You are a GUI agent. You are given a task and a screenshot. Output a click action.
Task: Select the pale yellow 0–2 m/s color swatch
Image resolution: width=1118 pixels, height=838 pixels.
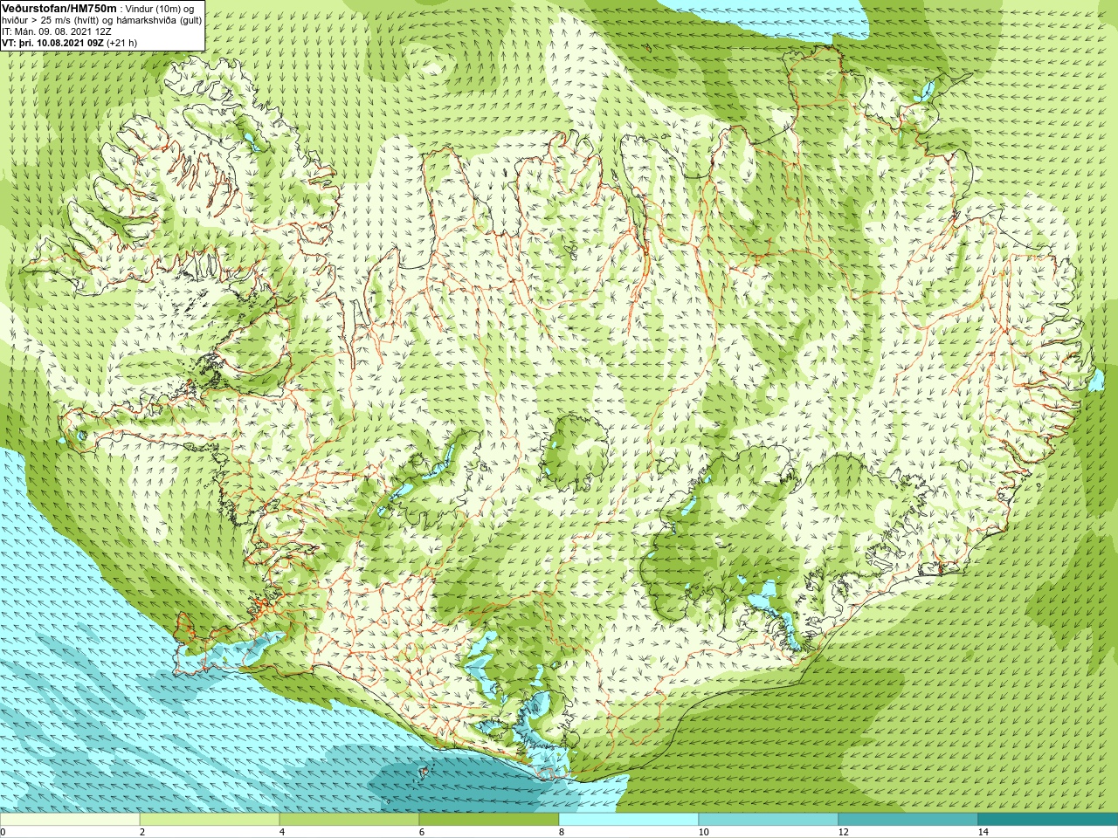pos(70,820)
